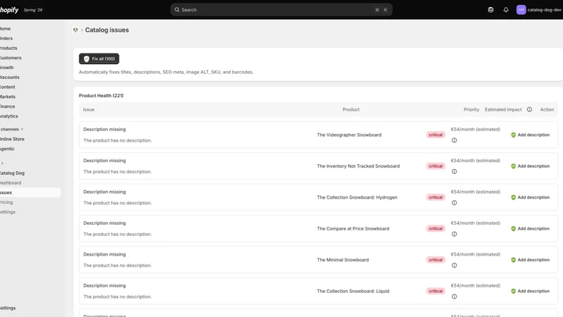The image size is (563, 317).
Task: Add description for The Minimal Snowboard
Action: click(x=530, y=260)
